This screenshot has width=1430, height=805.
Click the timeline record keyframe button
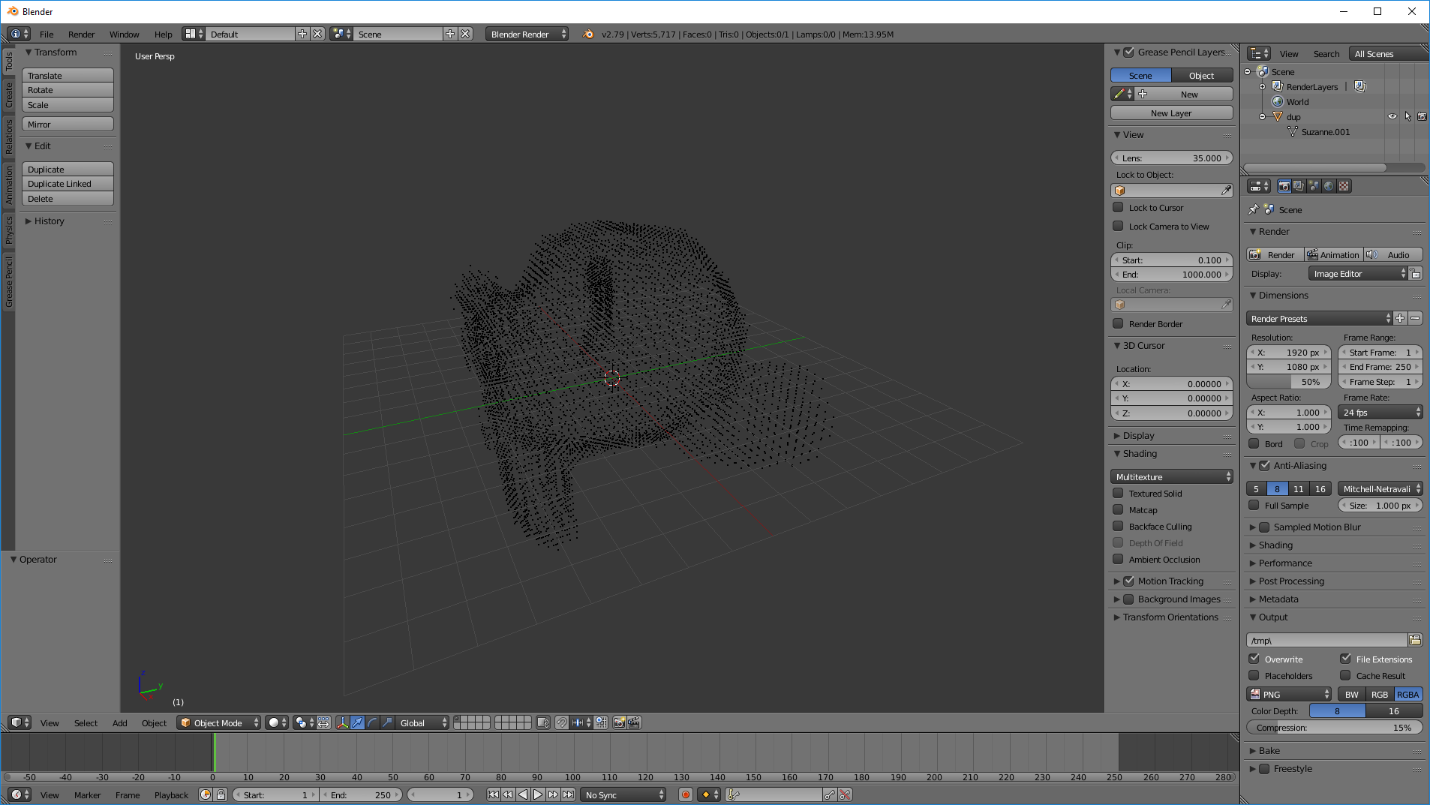(685, 794)
